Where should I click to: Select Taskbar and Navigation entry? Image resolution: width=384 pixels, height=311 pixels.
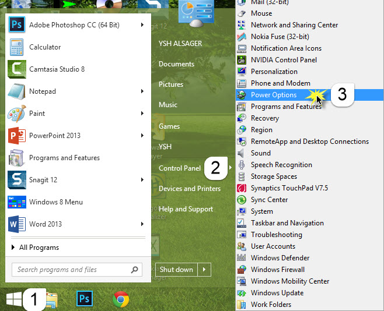coord(287,223)
